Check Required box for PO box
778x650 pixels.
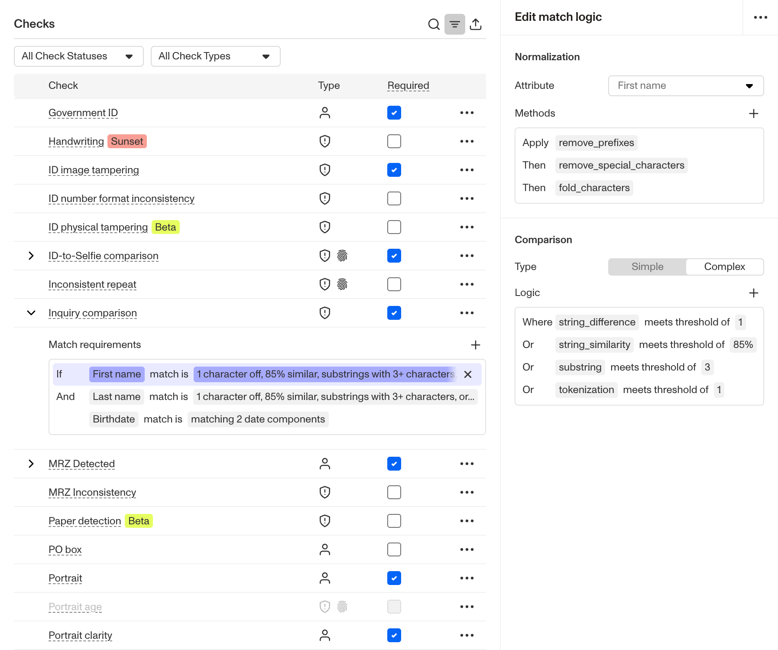tap(394, 549)
